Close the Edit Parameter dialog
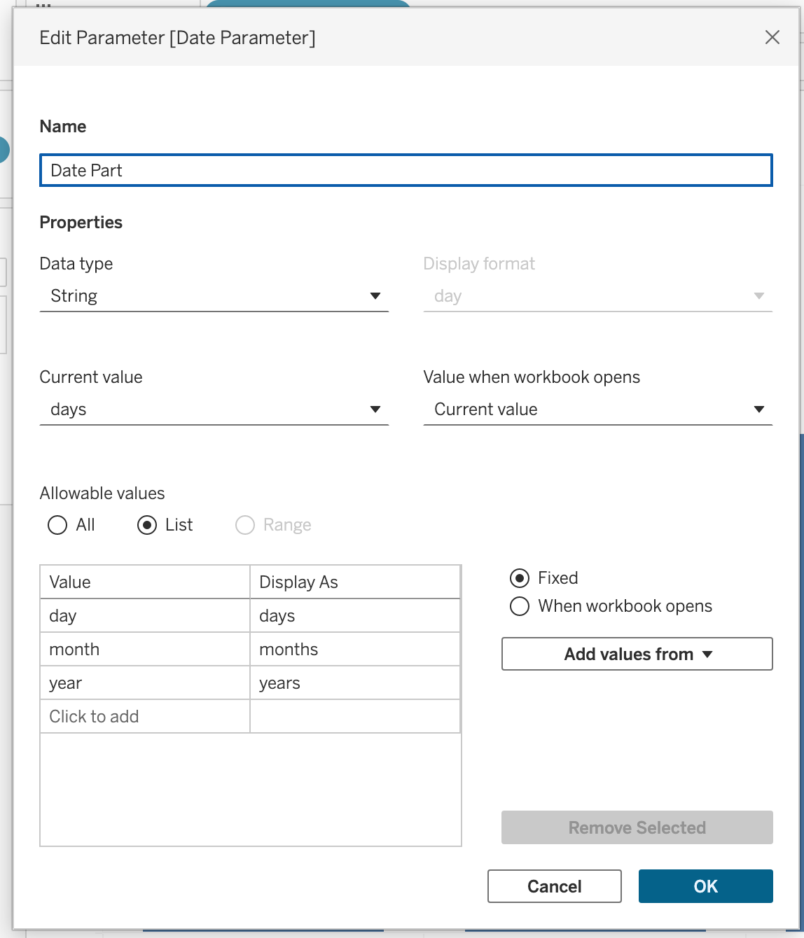The image size is (804, 938). tap(772, 37)
